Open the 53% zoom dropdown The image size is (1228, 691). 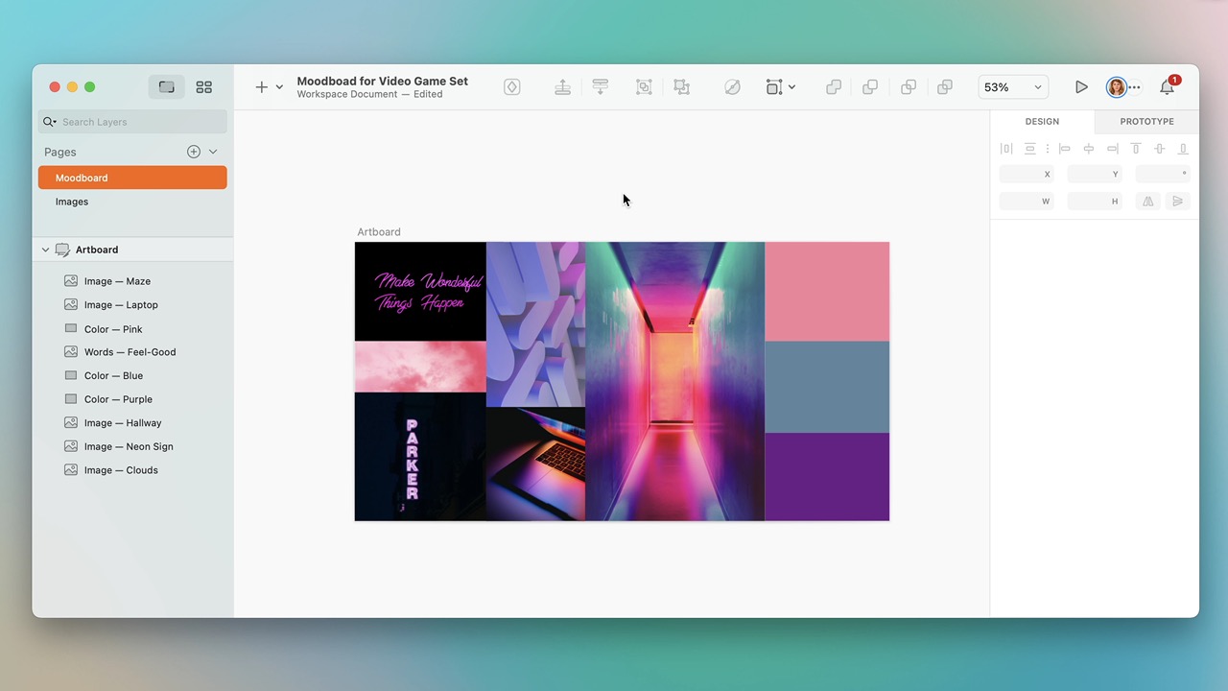tap(1012, 87)
